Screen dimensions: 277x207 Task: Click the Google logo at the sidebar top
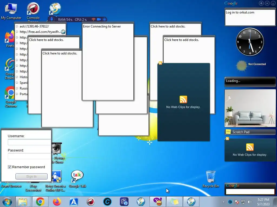coord(231,3)
